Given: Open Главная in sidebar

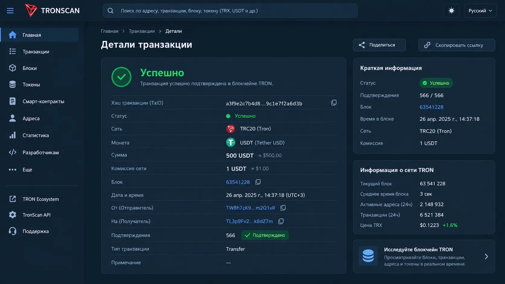Looking at the screenshot, I should [40, 35].
